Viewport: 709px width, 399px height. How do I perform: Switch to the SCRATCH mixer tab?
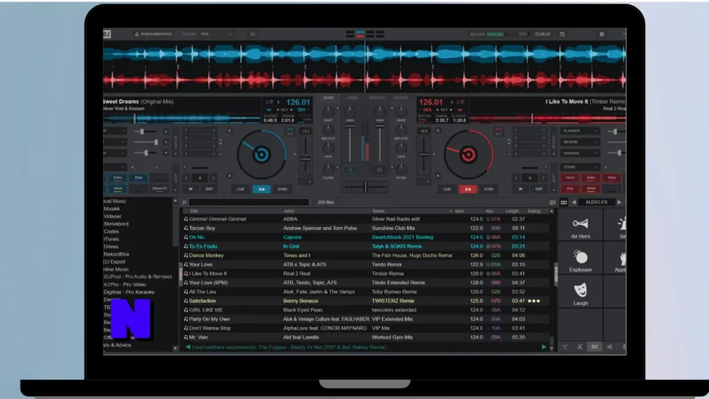(x=377, y=98)
